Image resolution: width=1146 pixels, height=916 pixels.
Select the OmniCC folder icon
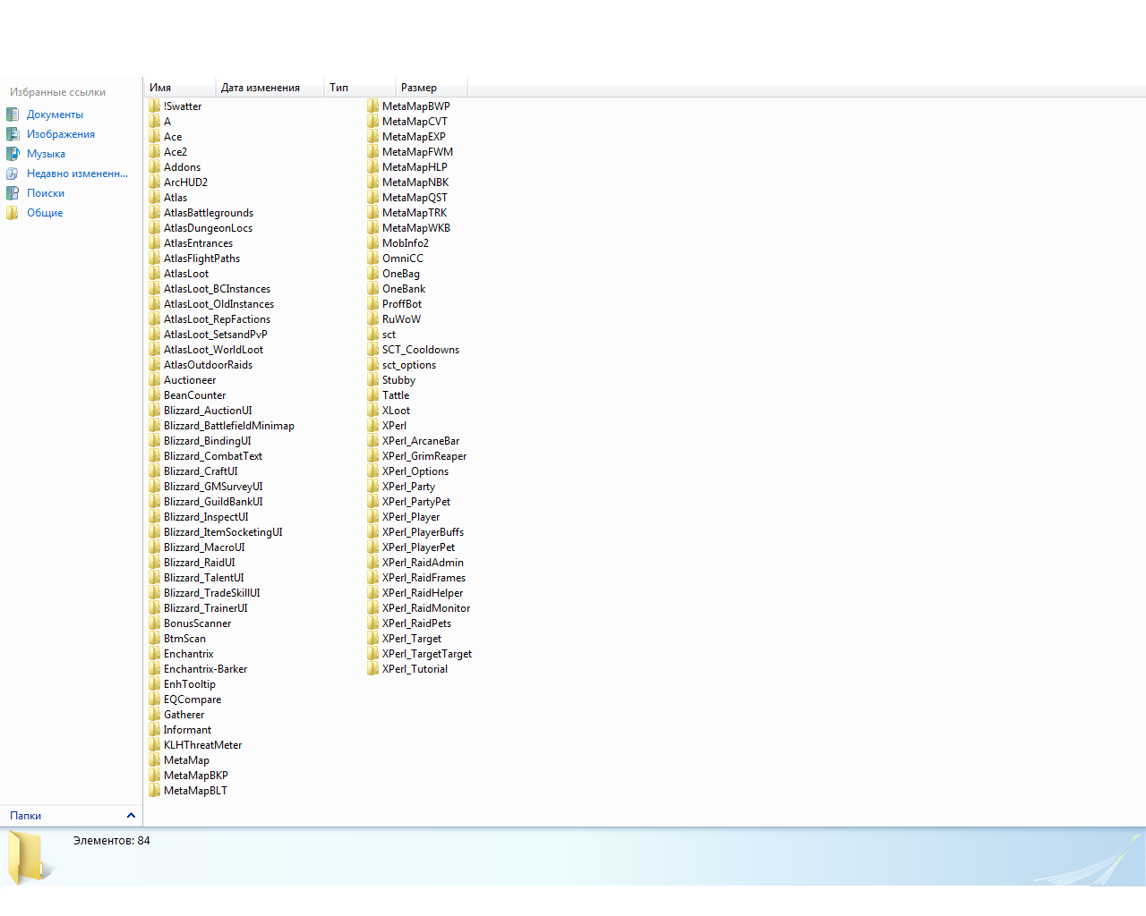point(373,259)
